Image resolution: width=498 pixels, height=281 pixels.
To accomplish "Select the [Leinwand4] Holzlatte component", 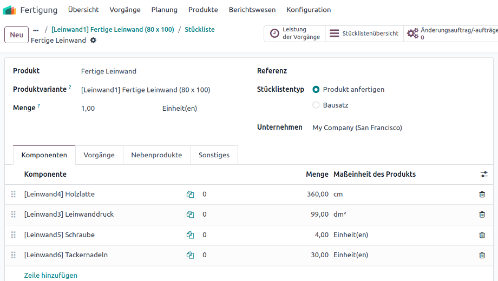I will pyautogui.click(x=60, y=194).
